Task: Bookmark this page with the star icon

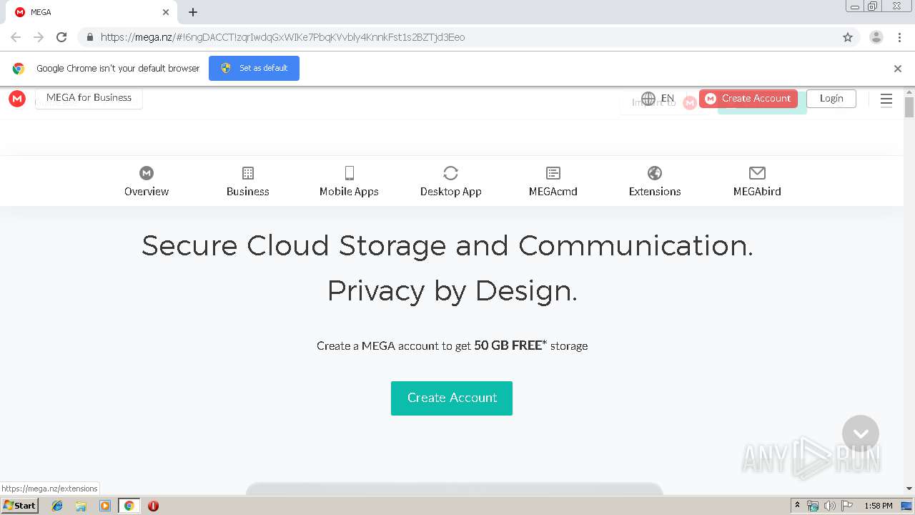Action: pos(848,37)
